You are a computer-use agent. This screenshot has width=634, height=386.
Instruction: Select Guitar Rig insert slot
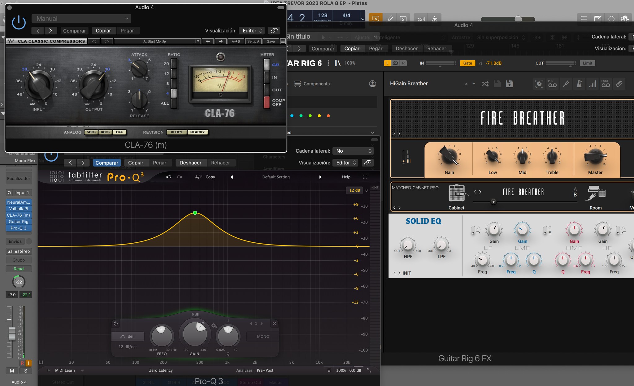point(19,222)
